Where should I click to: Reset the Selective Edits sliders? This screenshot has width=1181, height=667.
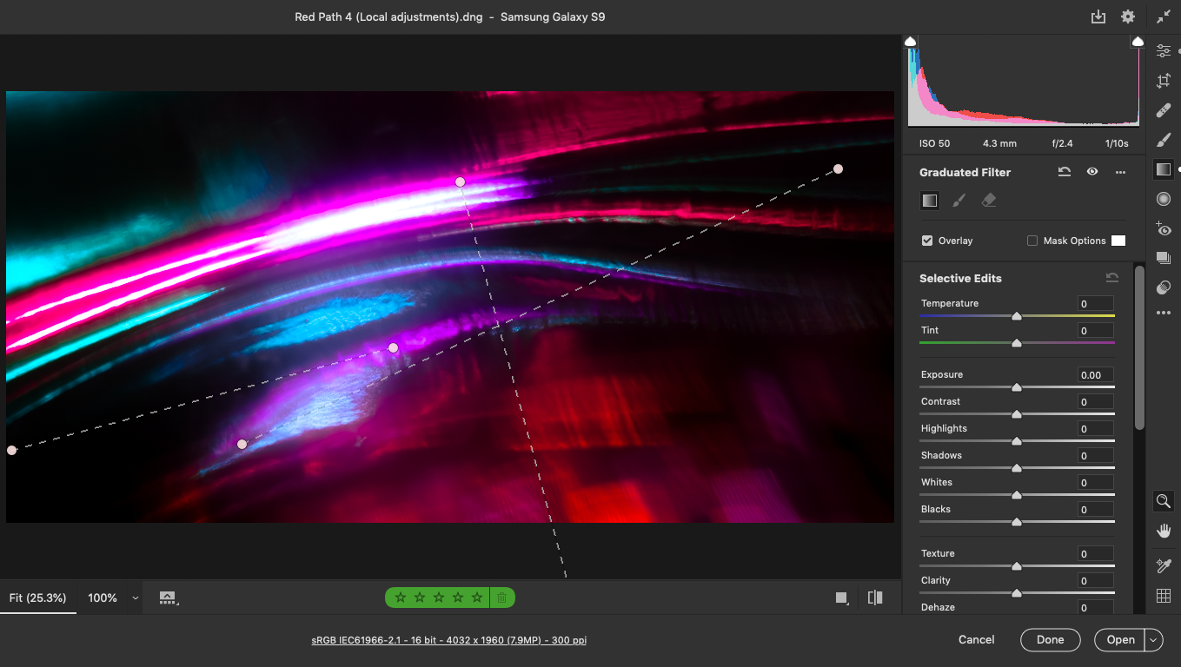point(1112,278)
